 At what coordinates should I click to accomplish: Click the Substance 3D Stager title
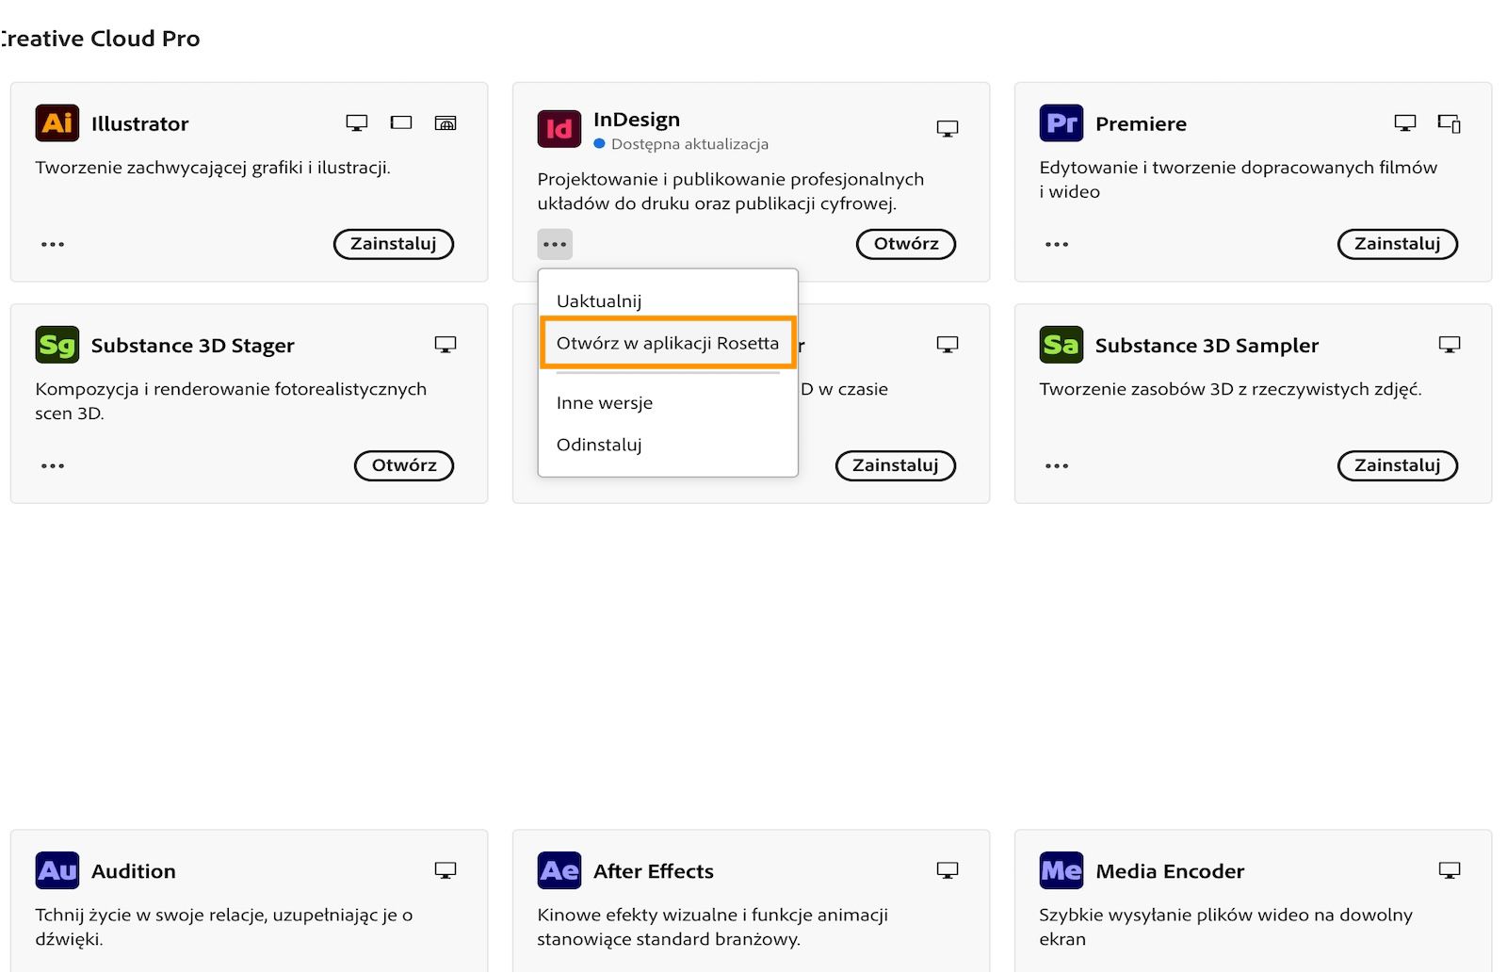(x=193, y=345)
